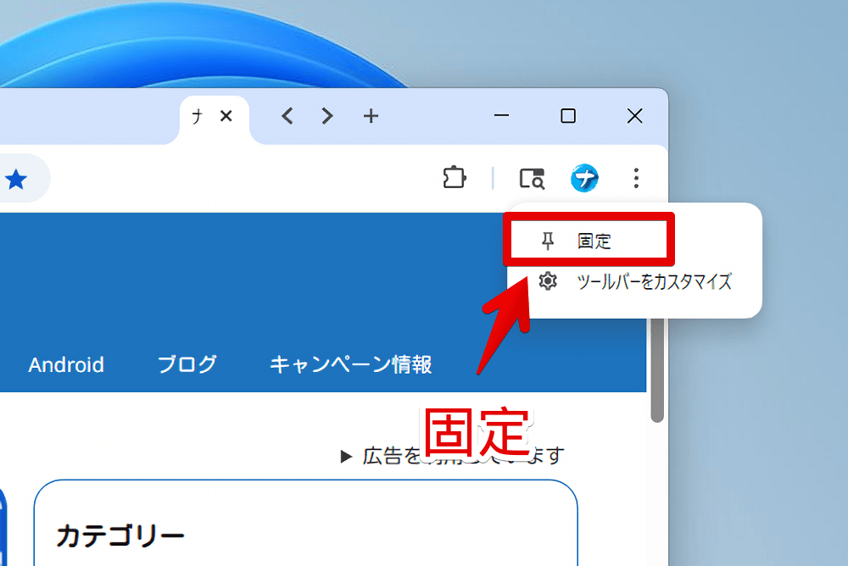Open the three-dot Chrome menu
This screenshot has width=848, height=566.
636,178
